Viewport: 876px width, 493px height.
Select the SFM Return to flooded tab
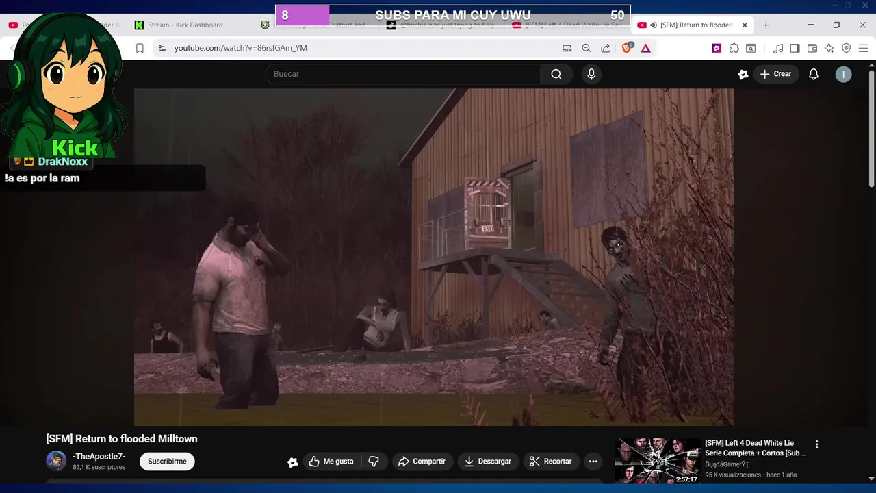click(691, 25)
